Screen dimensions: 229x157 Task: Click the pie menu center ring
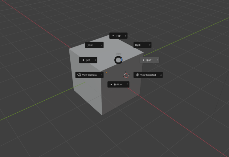[118, 60]
